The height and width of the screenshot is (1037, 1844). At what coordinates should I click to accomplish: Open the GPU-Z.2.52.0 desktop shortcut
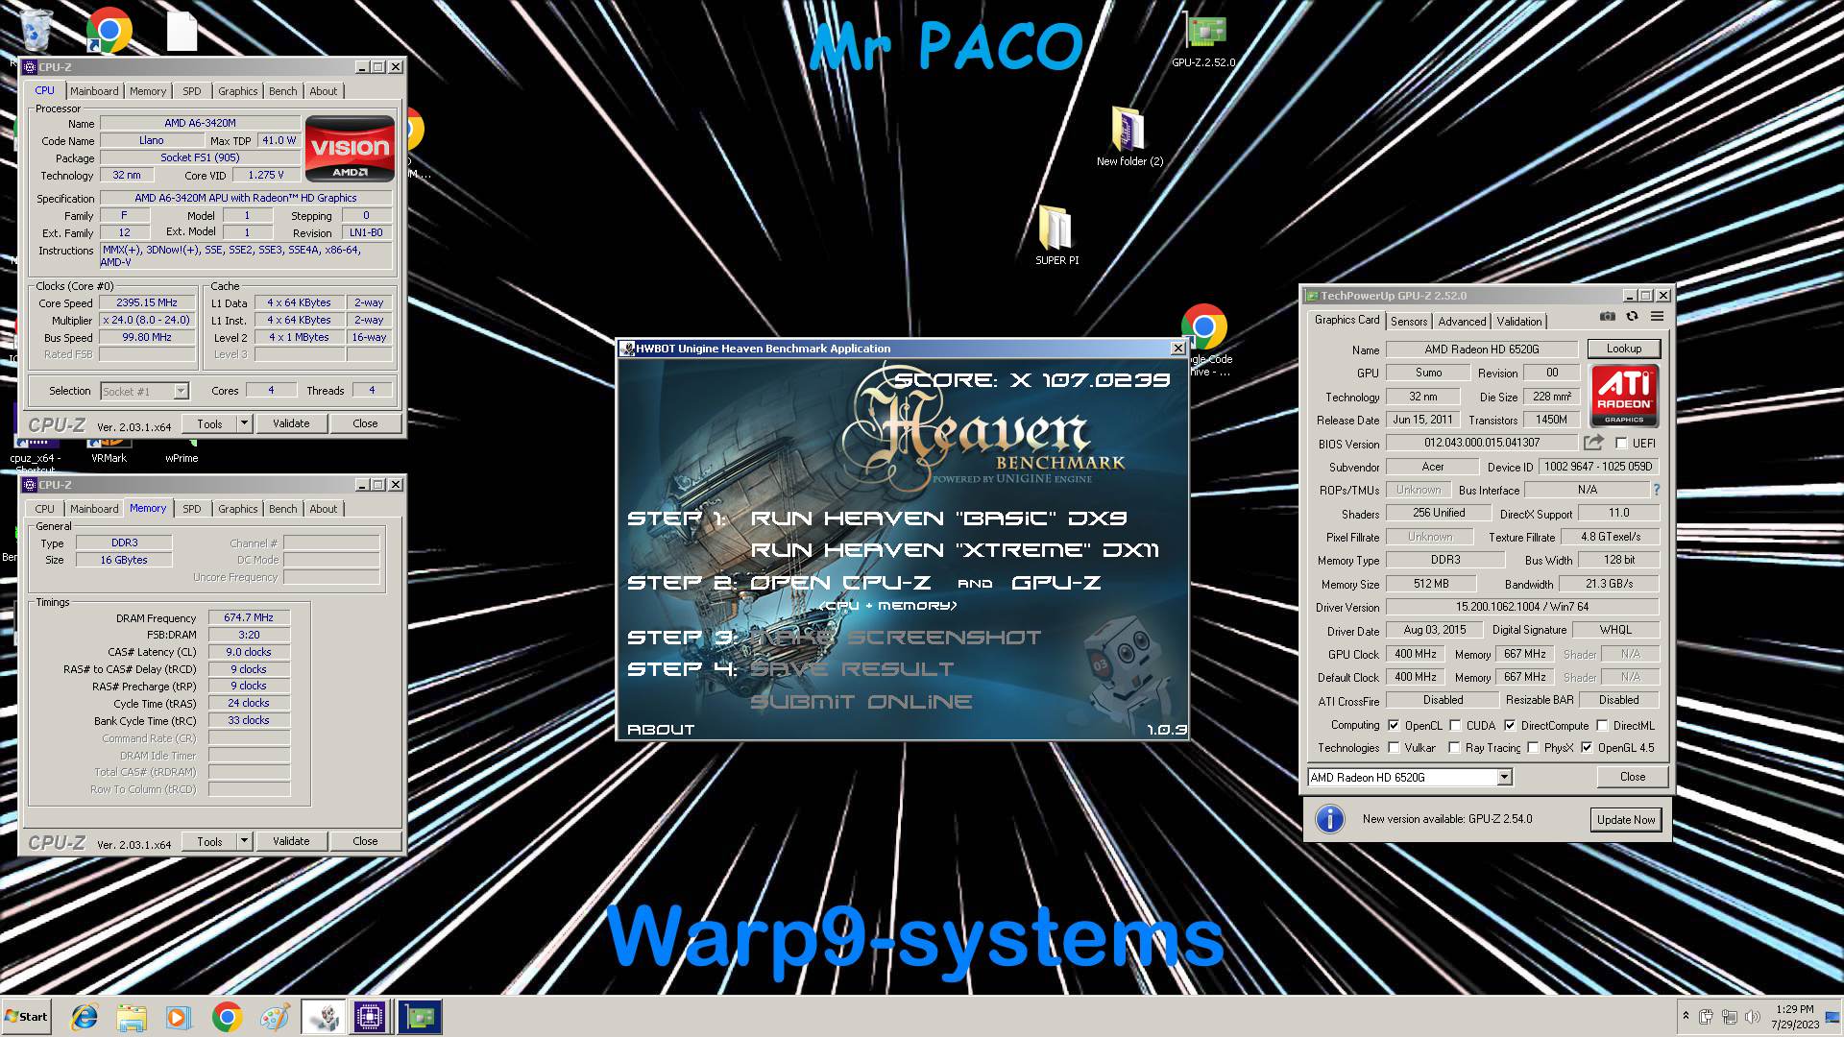click(1203, 40)
